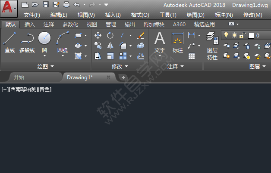Open the 工具(T) menu
Screen dimensions: 271x173
(168, 15)
